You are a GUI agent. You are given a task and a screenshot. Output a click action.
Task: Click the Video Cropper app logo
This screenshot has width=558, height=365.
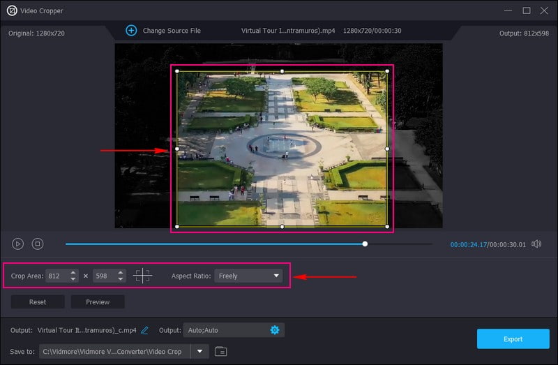12,10
